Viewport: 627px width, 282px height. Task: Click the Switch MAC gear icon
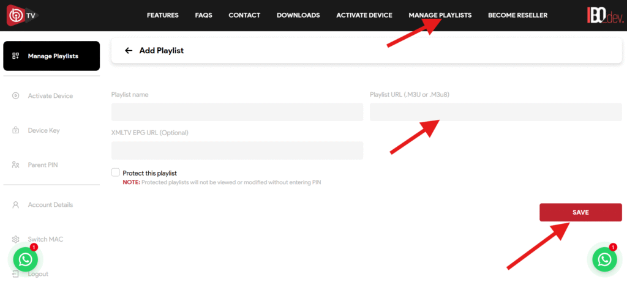(x=15, y=239)
